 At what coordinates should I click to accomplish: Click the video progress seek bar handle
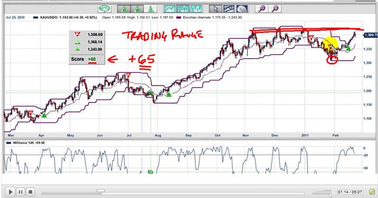(99, 192)
